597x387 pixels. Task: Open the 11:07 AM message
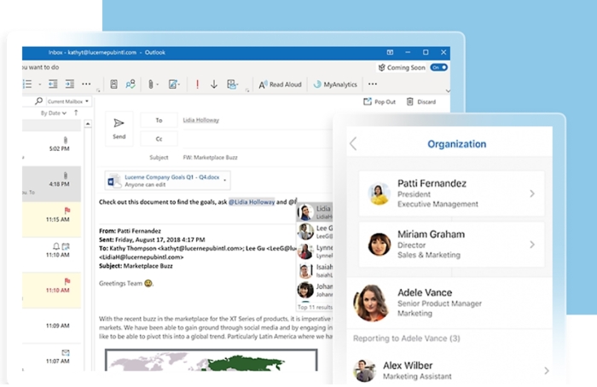coord(51,358)
